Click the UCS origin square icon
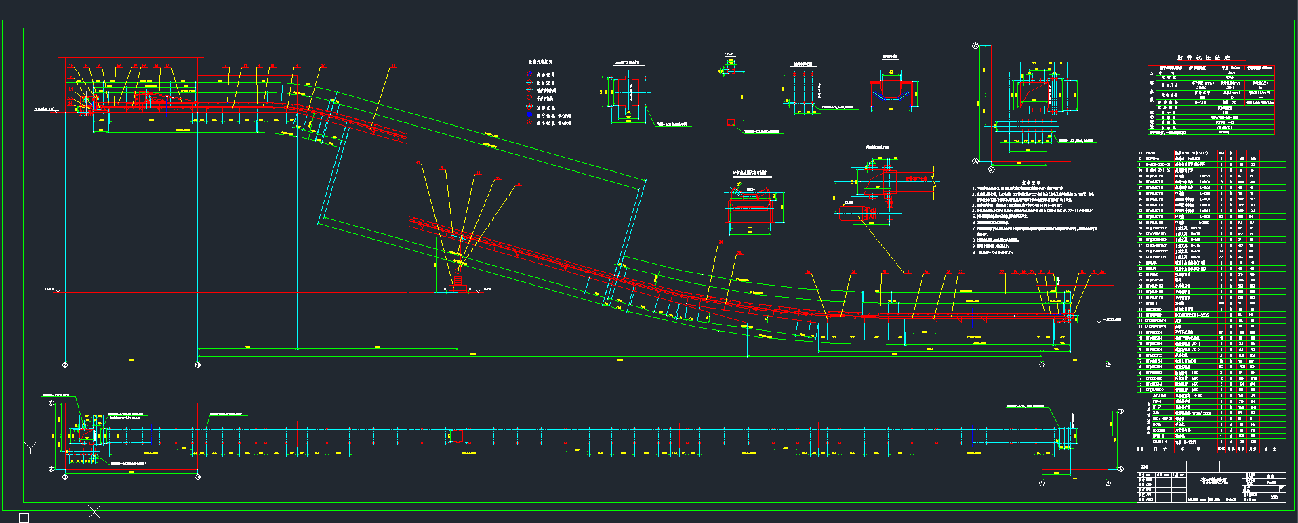This screenshot has height=523, width=1298. 24,518
